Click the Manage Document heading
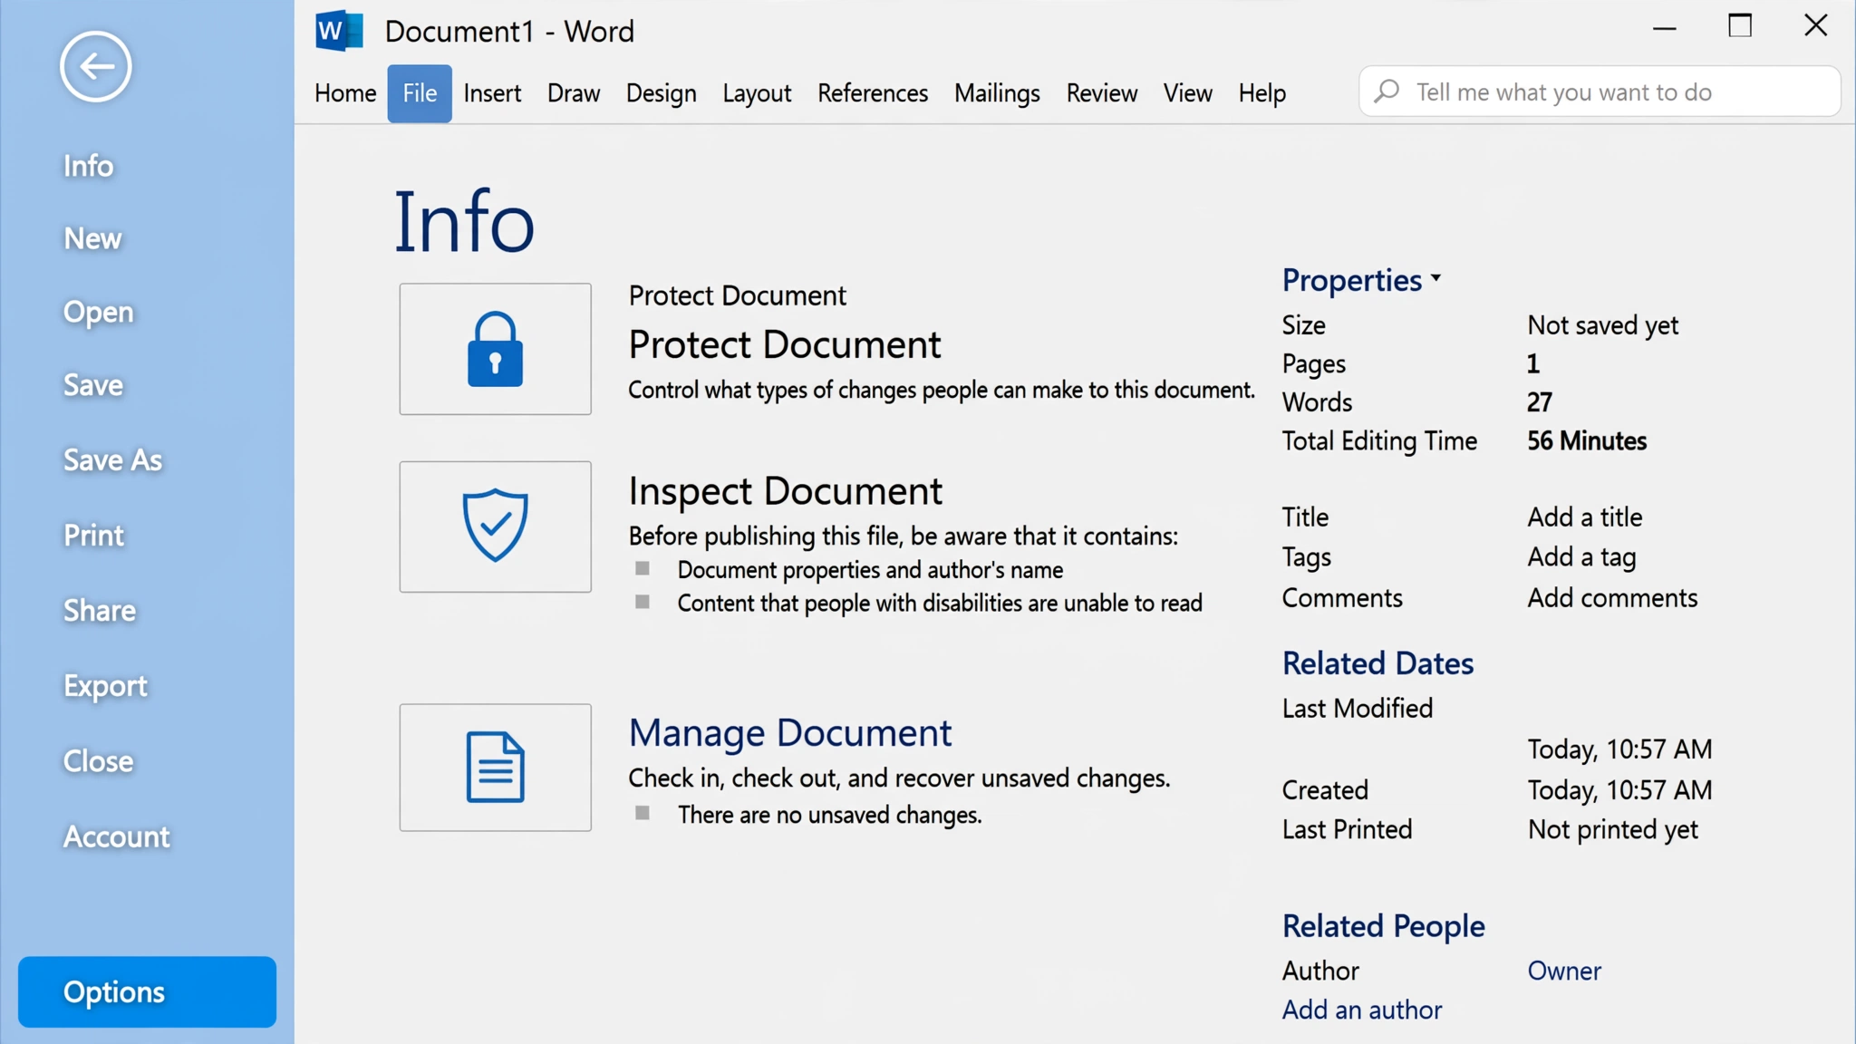This screenshot has height=1044, width=1856. tap(790, 733)
